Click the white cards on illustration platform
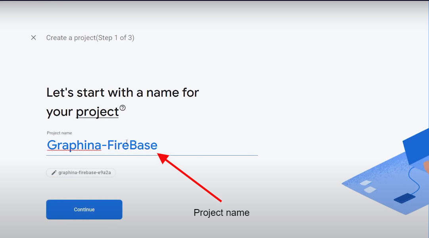The width and height of the screenshot is (429, 238). click(x=368, y=186)
